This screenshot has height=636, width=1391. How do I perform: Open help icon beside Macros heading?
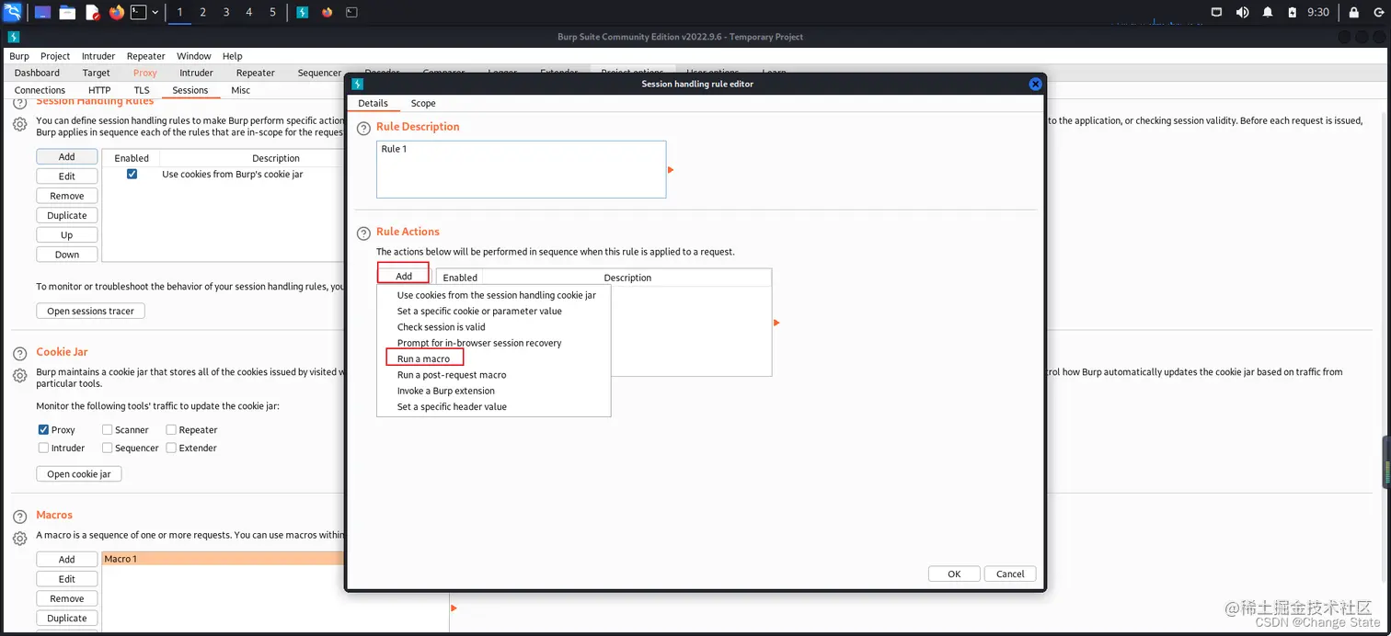point(19,517)
